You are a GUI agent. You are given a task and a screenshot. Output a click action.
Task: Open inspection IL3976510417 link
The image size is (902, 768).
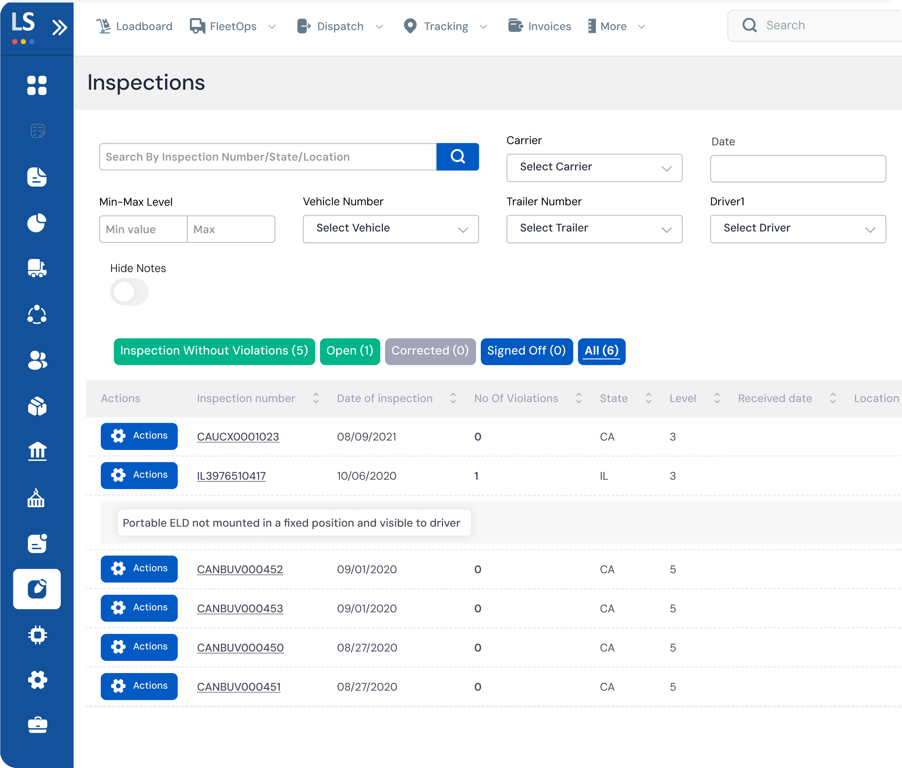(231, 476)
